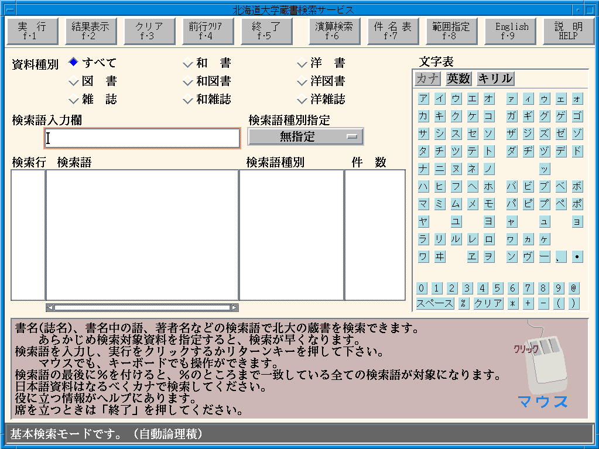Click the ) close parenthesis key

[573, 303]
